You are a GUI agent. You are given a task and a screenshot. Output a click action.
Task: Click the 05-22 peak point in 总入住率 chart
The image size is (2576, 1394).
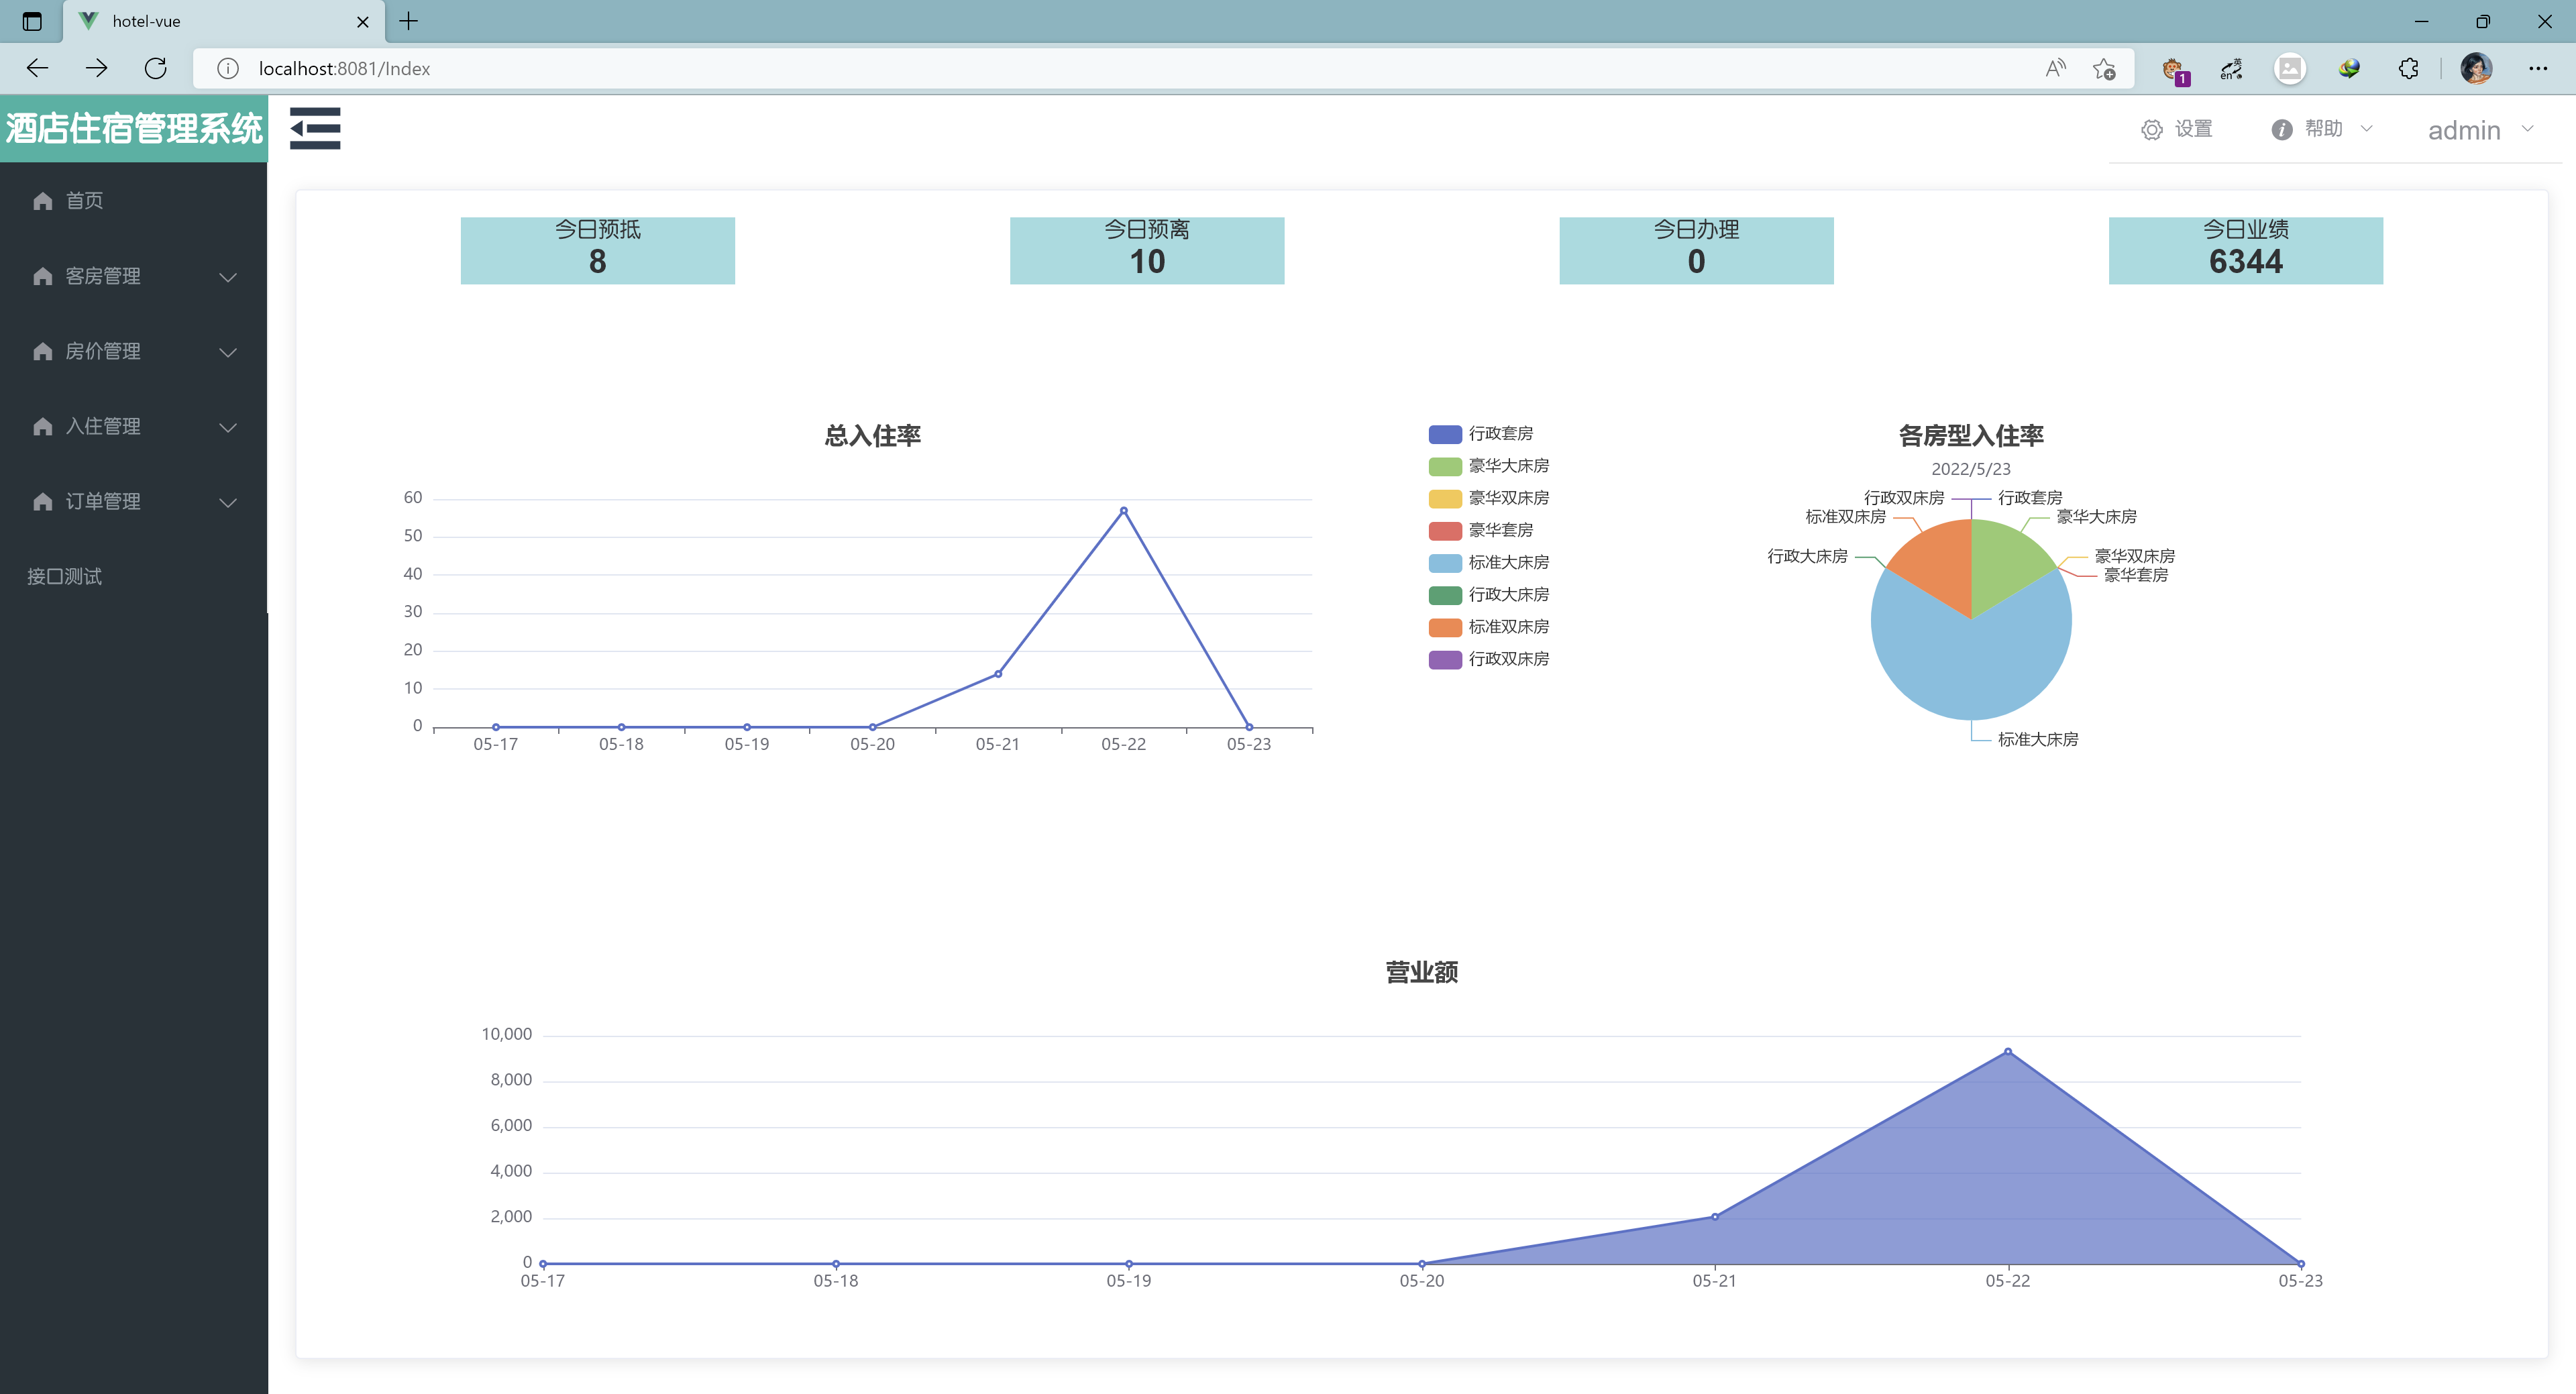coord(1123,511)
